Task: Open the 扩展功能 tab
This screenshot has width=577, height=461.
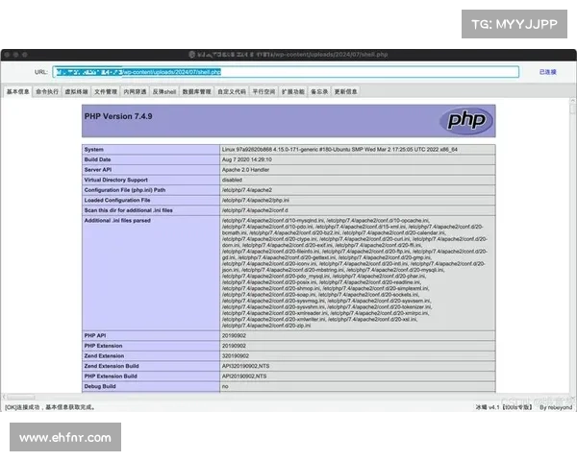Action: pos(292,91)
